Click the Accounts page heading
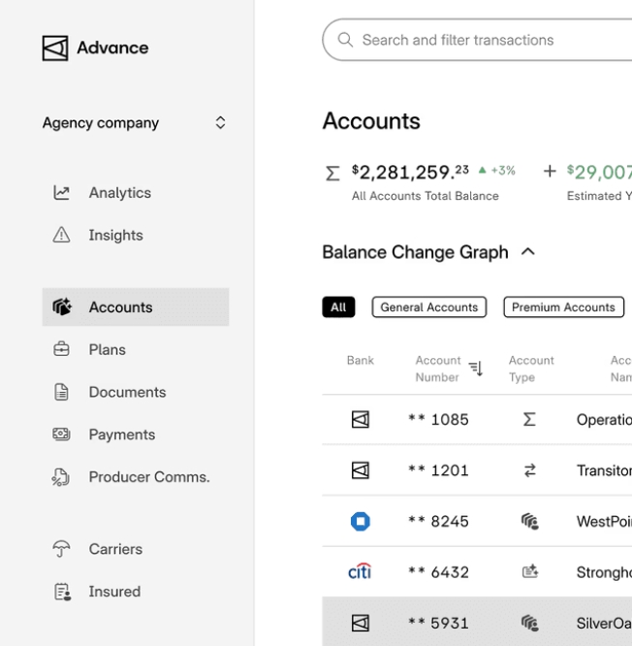Image resolution: width=632 pixels, height=646 pixels. click(x=371, y=121)
